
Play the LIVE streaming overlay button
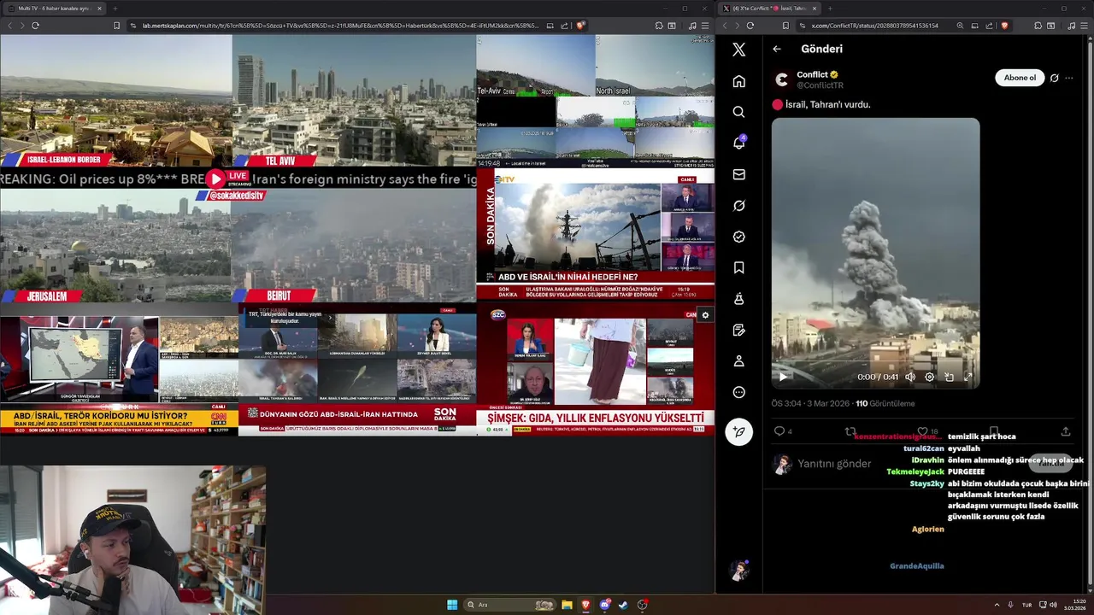(x=215, y=179)
